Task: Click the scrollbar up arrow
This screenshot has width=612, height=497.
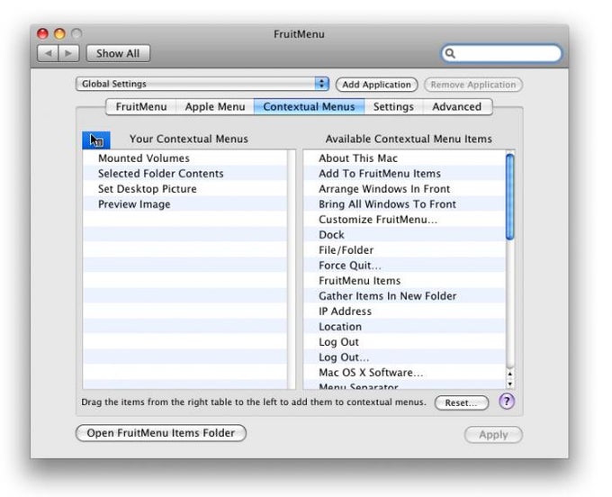Action: [x=509, y=374]
